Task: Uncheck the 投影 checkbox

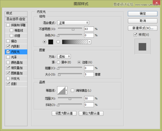Action: point(8,84)
